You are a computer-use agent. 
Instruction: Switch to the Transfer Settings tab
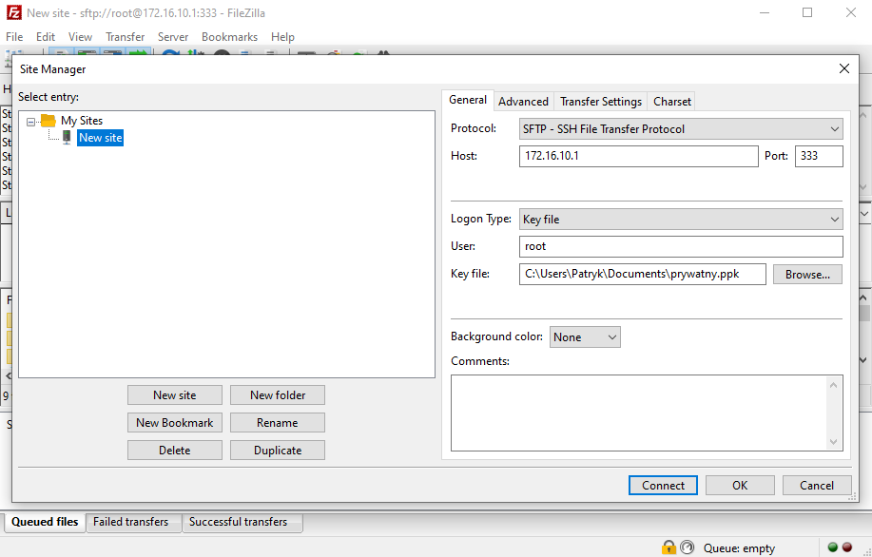point(601,102)
